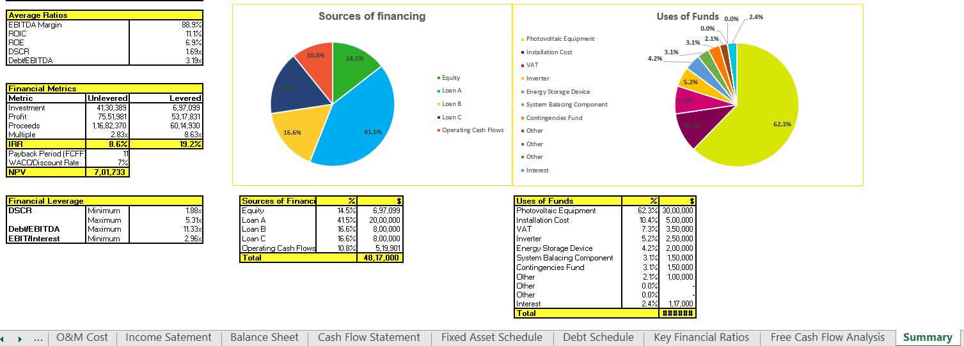Click the maximum Debt/EBITDA value 11.33x
This screenshot has height=346, width=964.
tap(166, 229)
